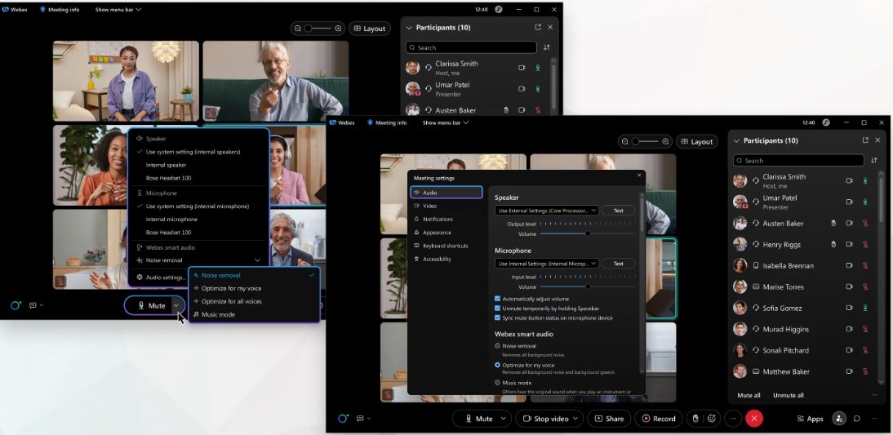This screenshot has width=893, height=435.
Task: Select Music mode radio button in settings
Action: [x=498, y=383]
